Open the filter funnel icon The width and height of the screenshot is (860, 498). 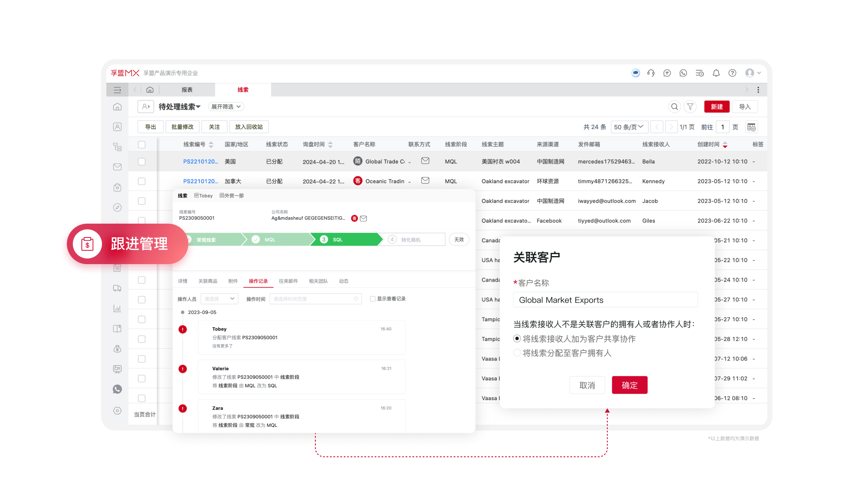690,107
